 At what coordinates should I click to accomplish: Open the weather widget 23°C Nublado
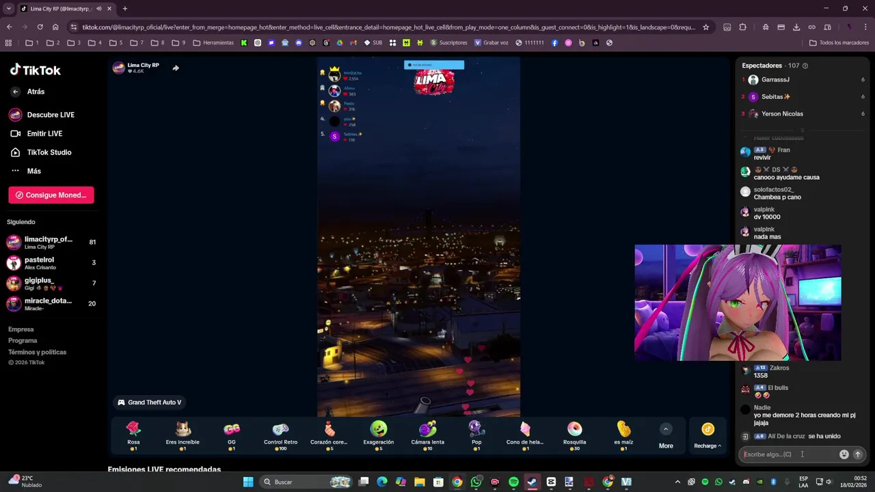[25, 482]
